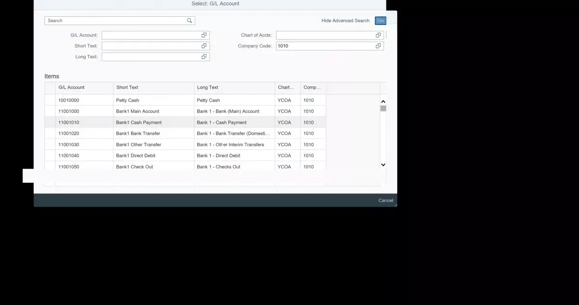
Task: Open value help for G/L Account field
Action: (x=204, y=35)
